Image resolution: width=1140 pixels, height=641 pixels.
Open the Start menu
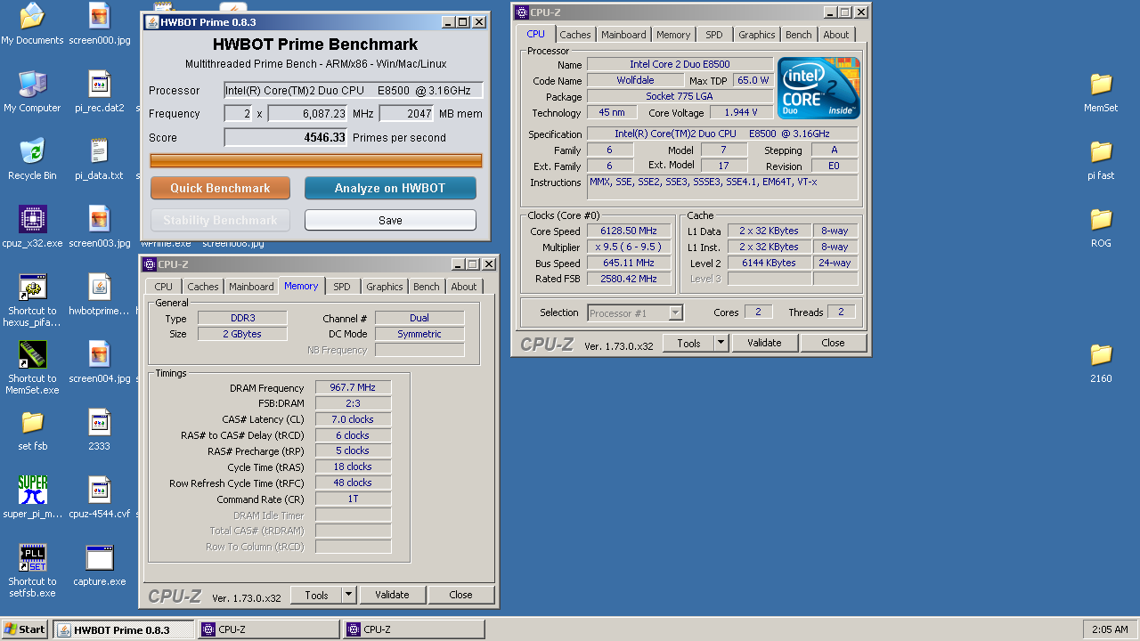click(25, 629)
